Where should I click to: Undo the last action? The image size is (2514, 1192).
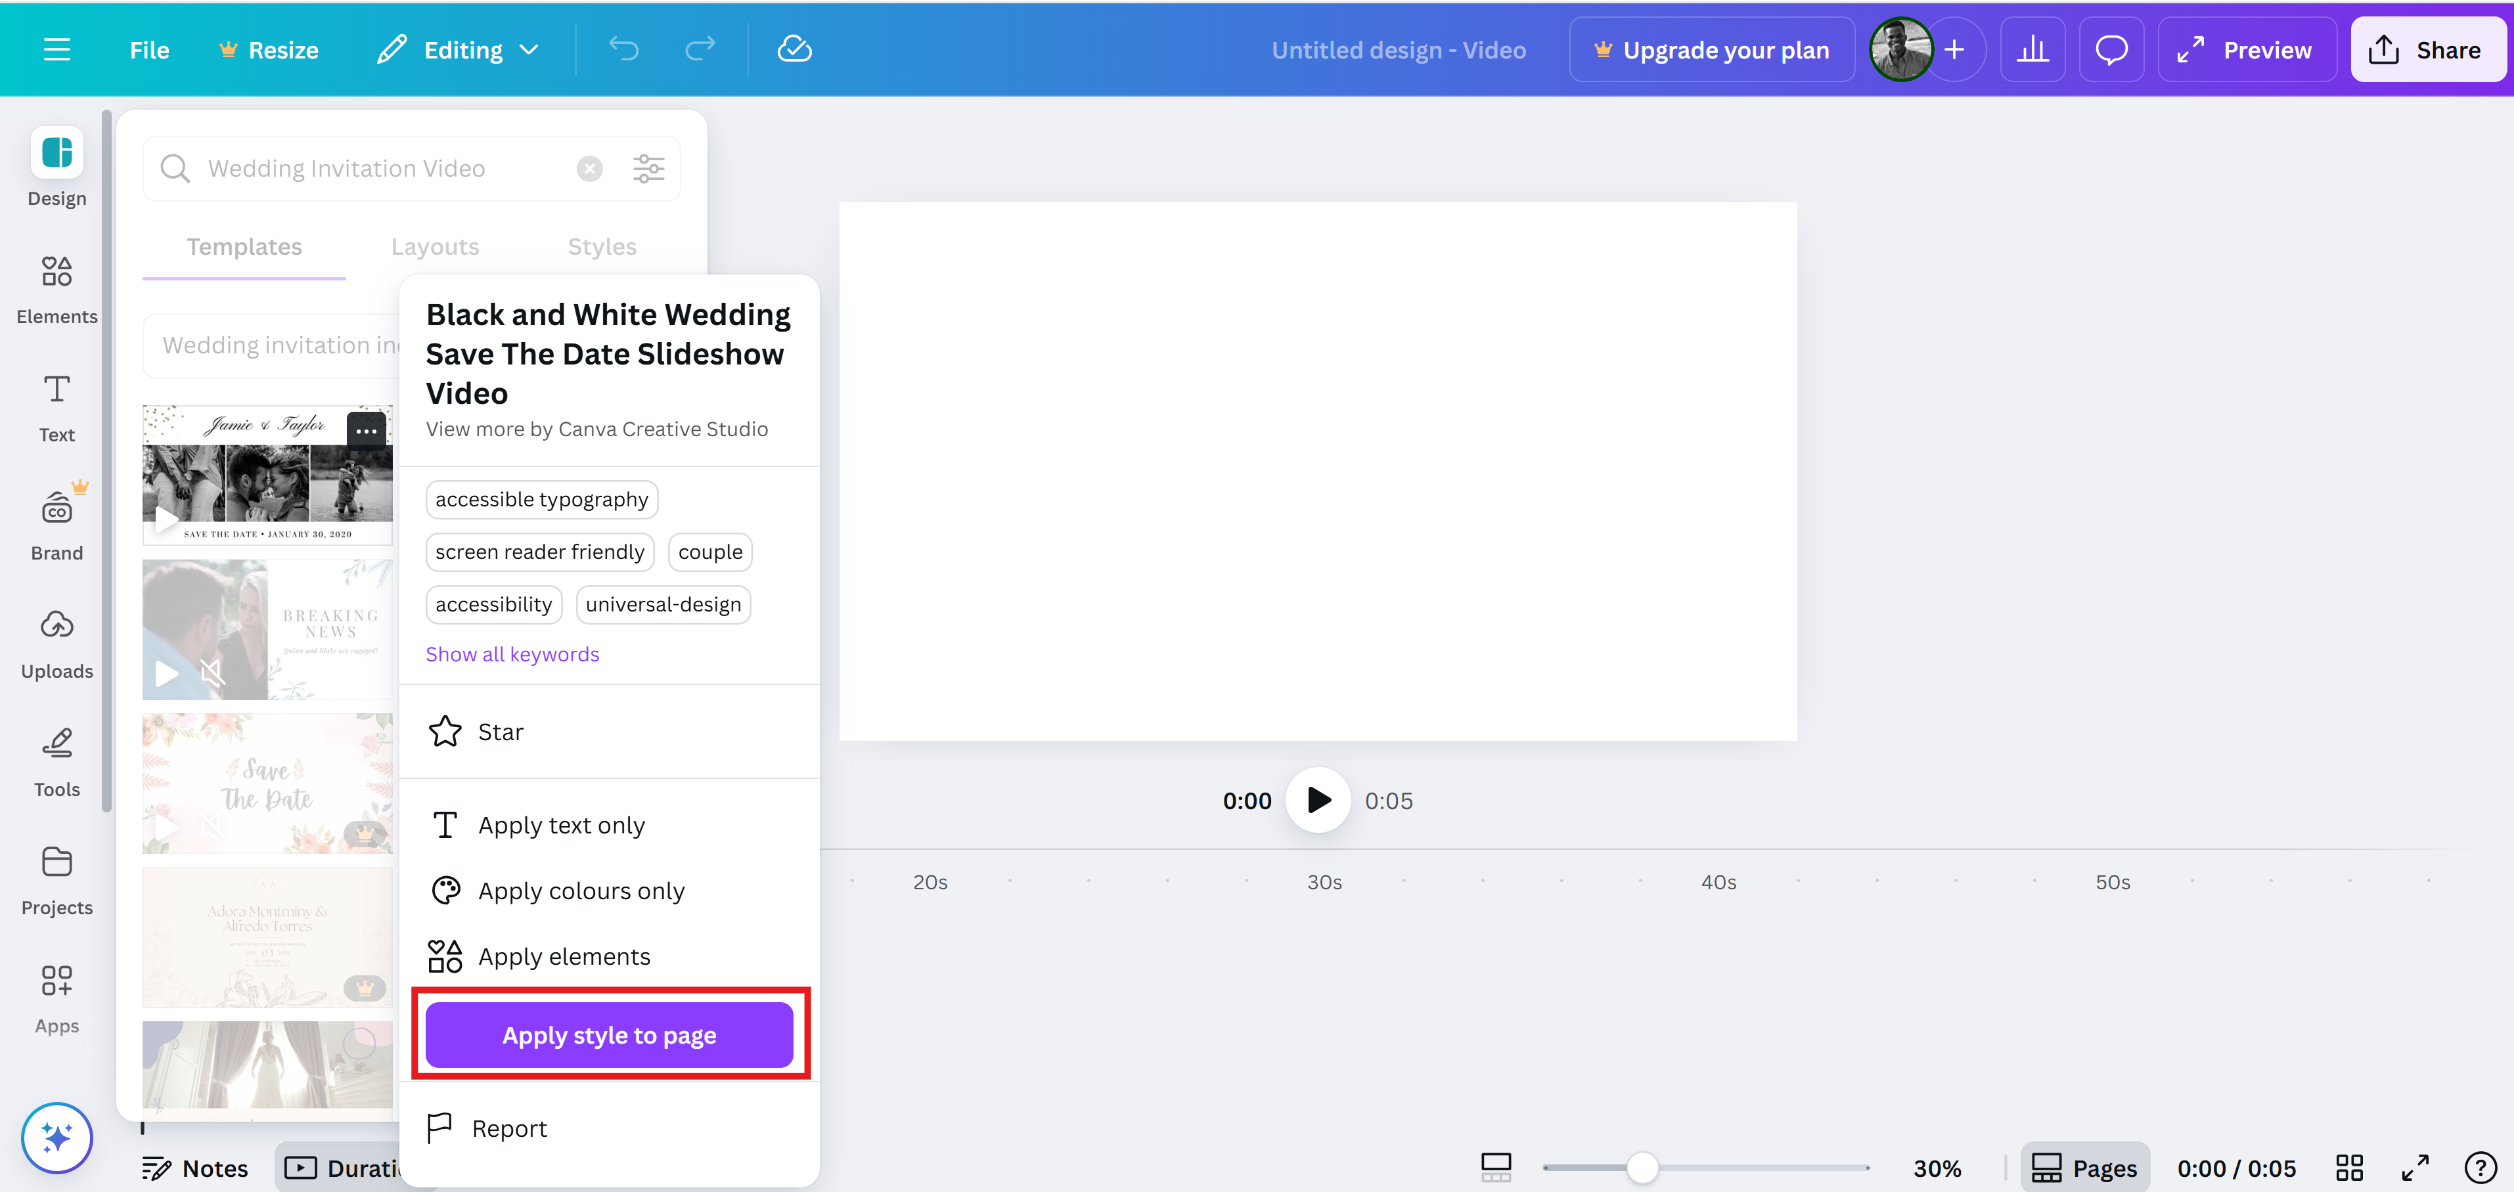point(625,49)
